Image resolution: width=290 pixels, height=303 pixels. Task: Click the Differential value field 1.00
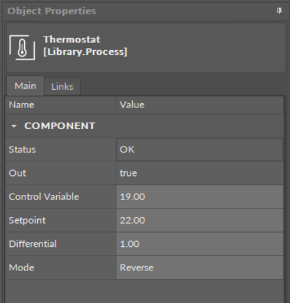coord(200,244)
